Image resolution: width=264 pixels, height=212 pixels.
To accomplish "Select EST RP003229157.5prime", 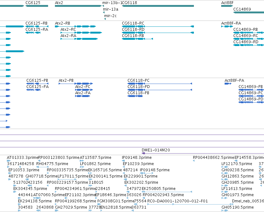I will click(67, 182).
